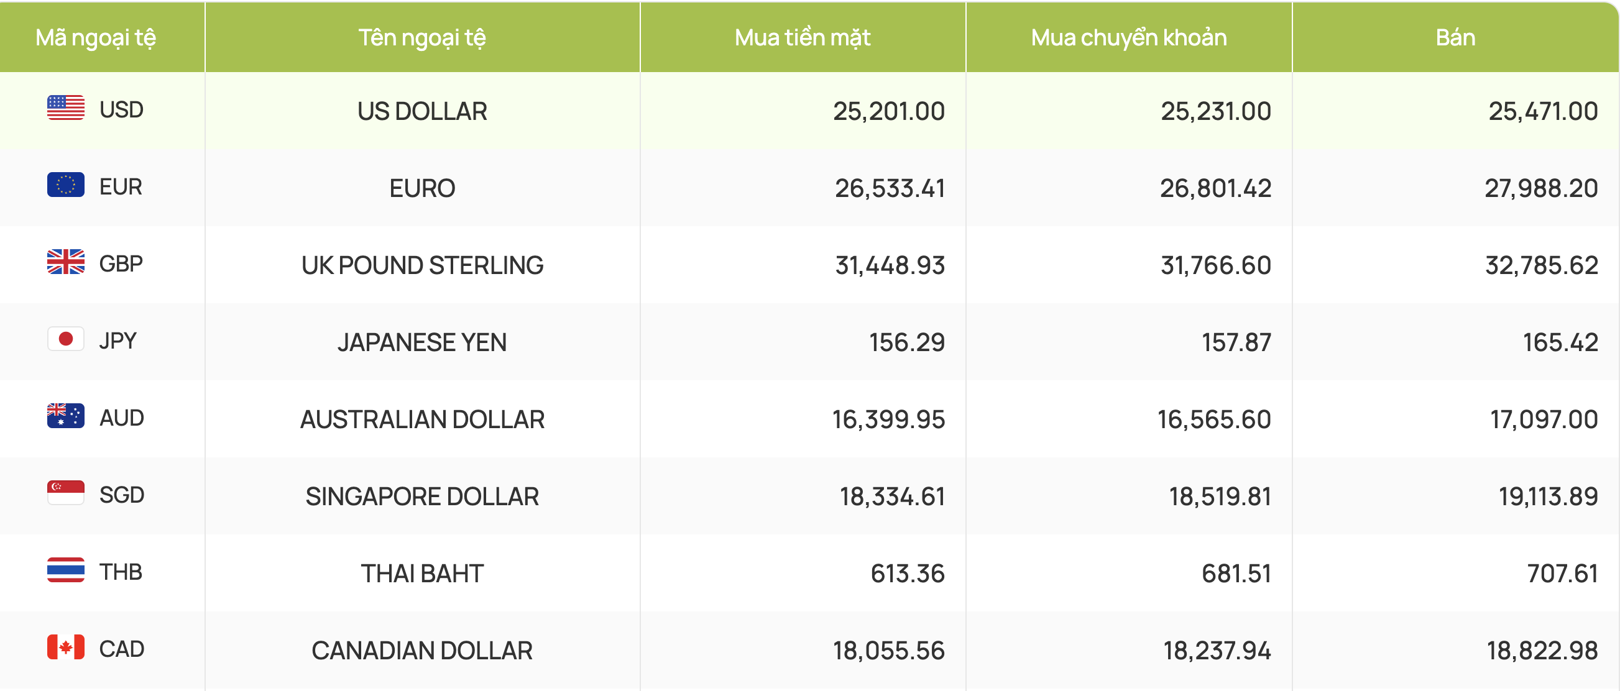Screen dimensions: 1620x691
Task: Choose the JAPANESE YEN currency name
Action: point(422,342)
